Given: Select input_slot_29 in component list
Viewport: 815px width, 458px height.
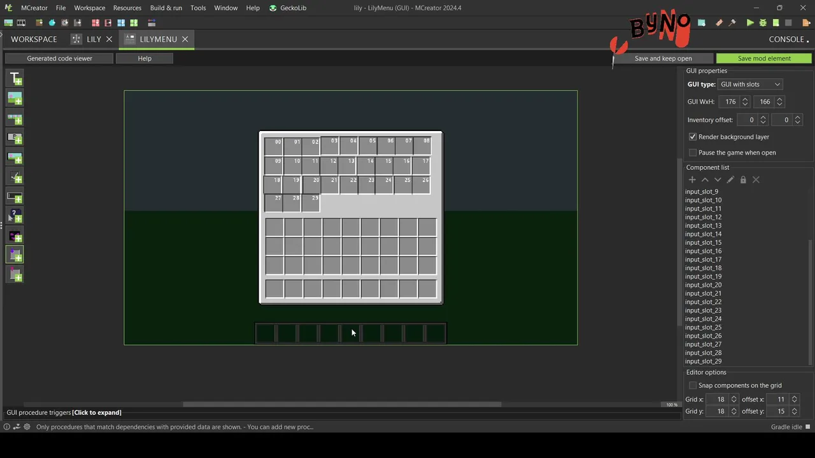Looking at the screenshot, I should [x=703, y=361].
